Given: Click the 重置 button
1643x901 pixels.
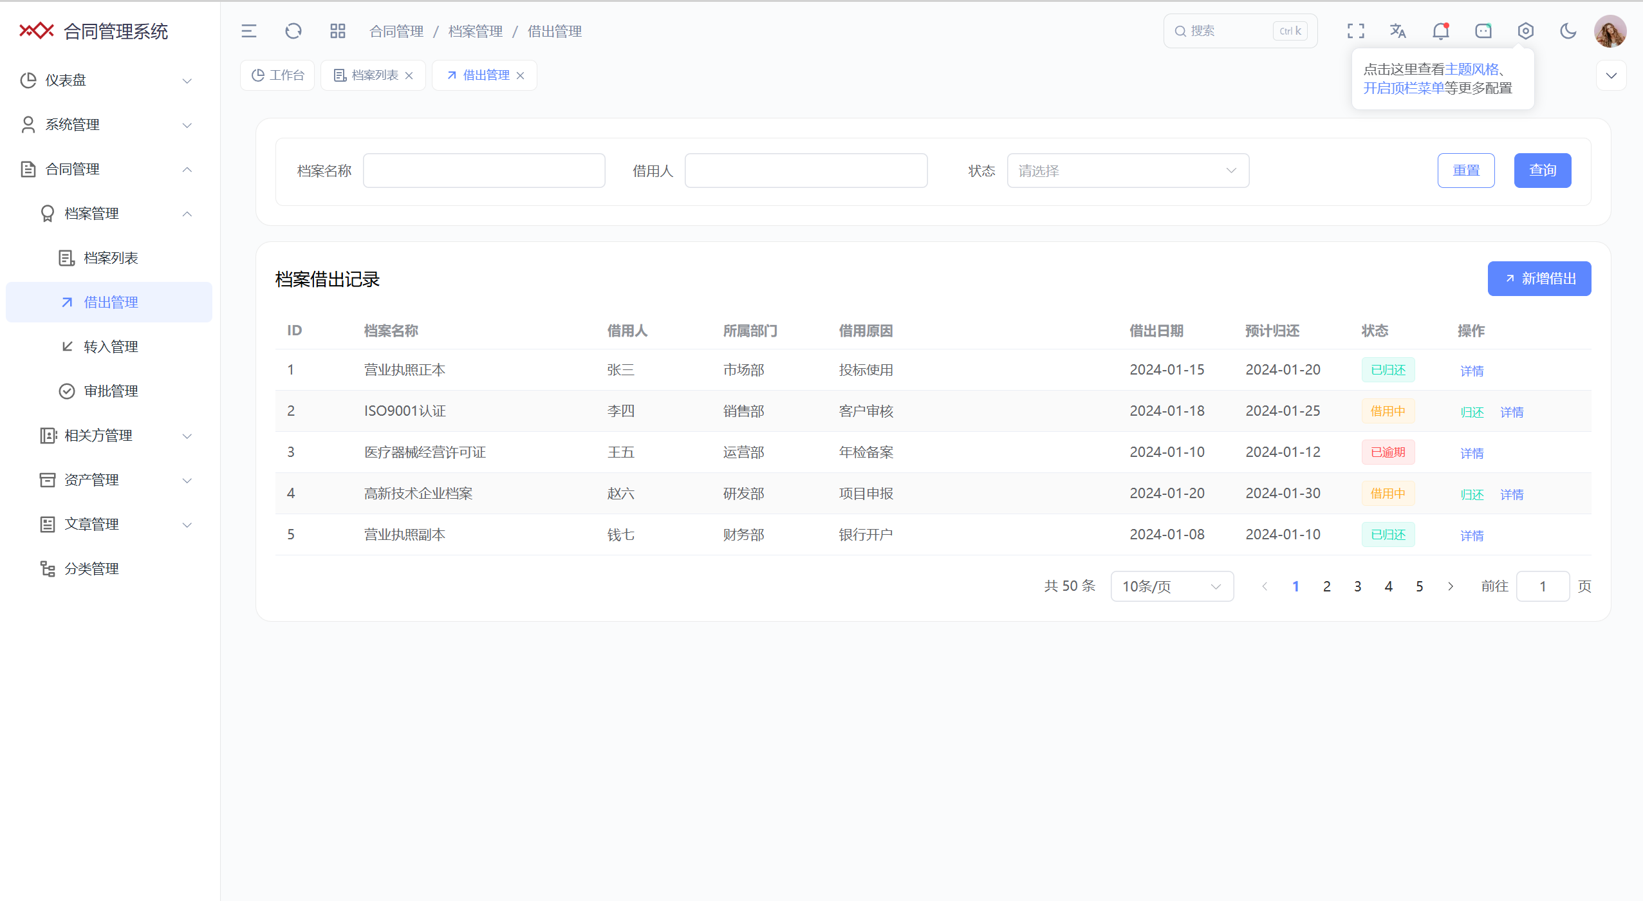Looking at the screenshot, I should [x=1466, y=171].
